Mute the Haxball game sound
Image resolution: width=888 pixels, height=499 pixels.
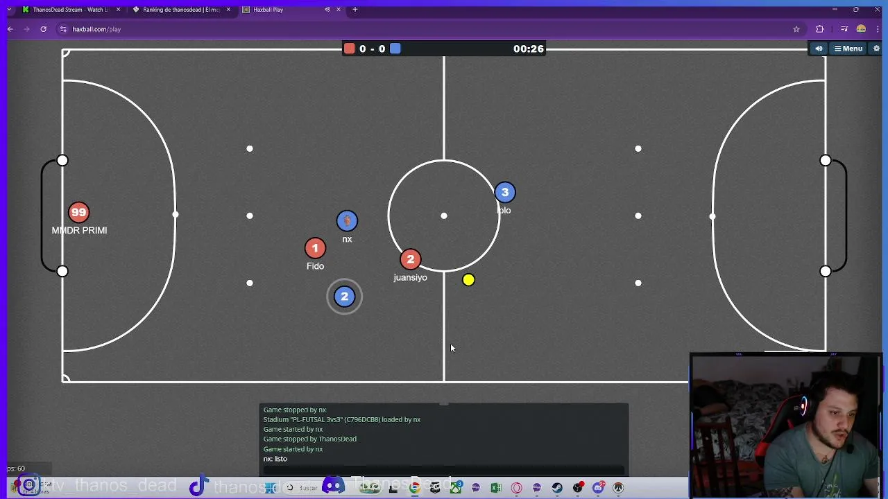click(x=819, y=49)
